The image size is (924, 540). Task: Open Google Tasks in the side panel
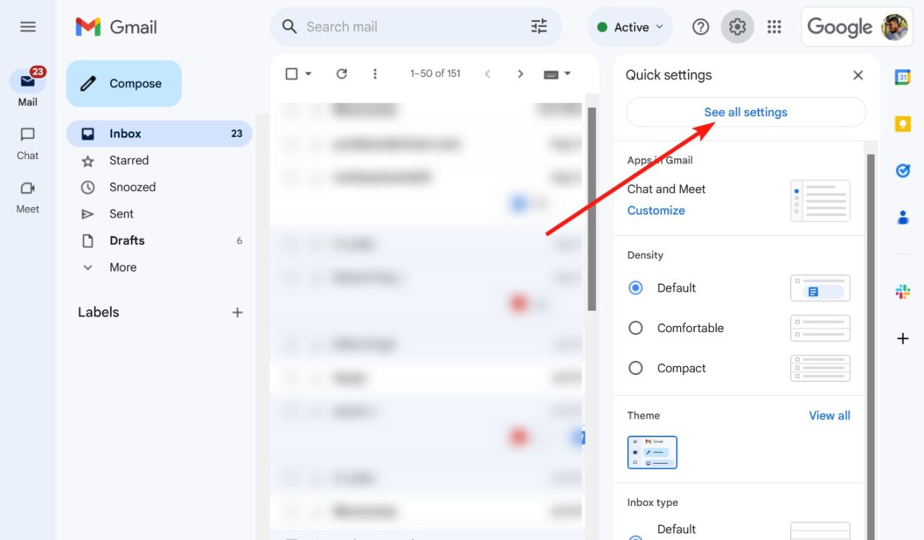click(903, 170)
